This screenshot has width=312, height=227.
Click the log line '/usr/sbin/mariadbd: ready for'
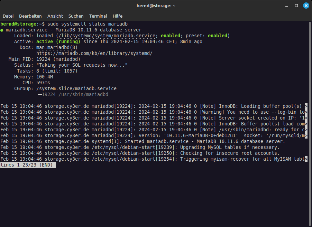click(154, 130)
